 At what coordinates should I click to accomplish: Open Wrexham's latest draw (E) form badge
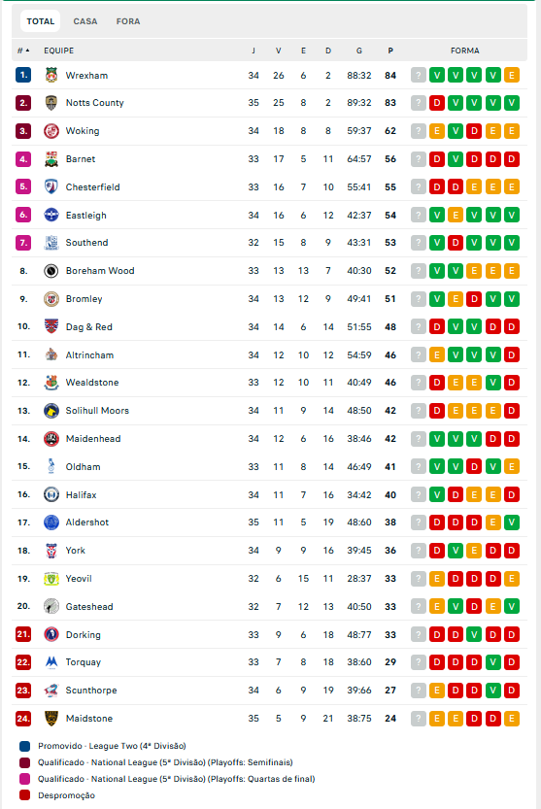(x=512, y=76)
